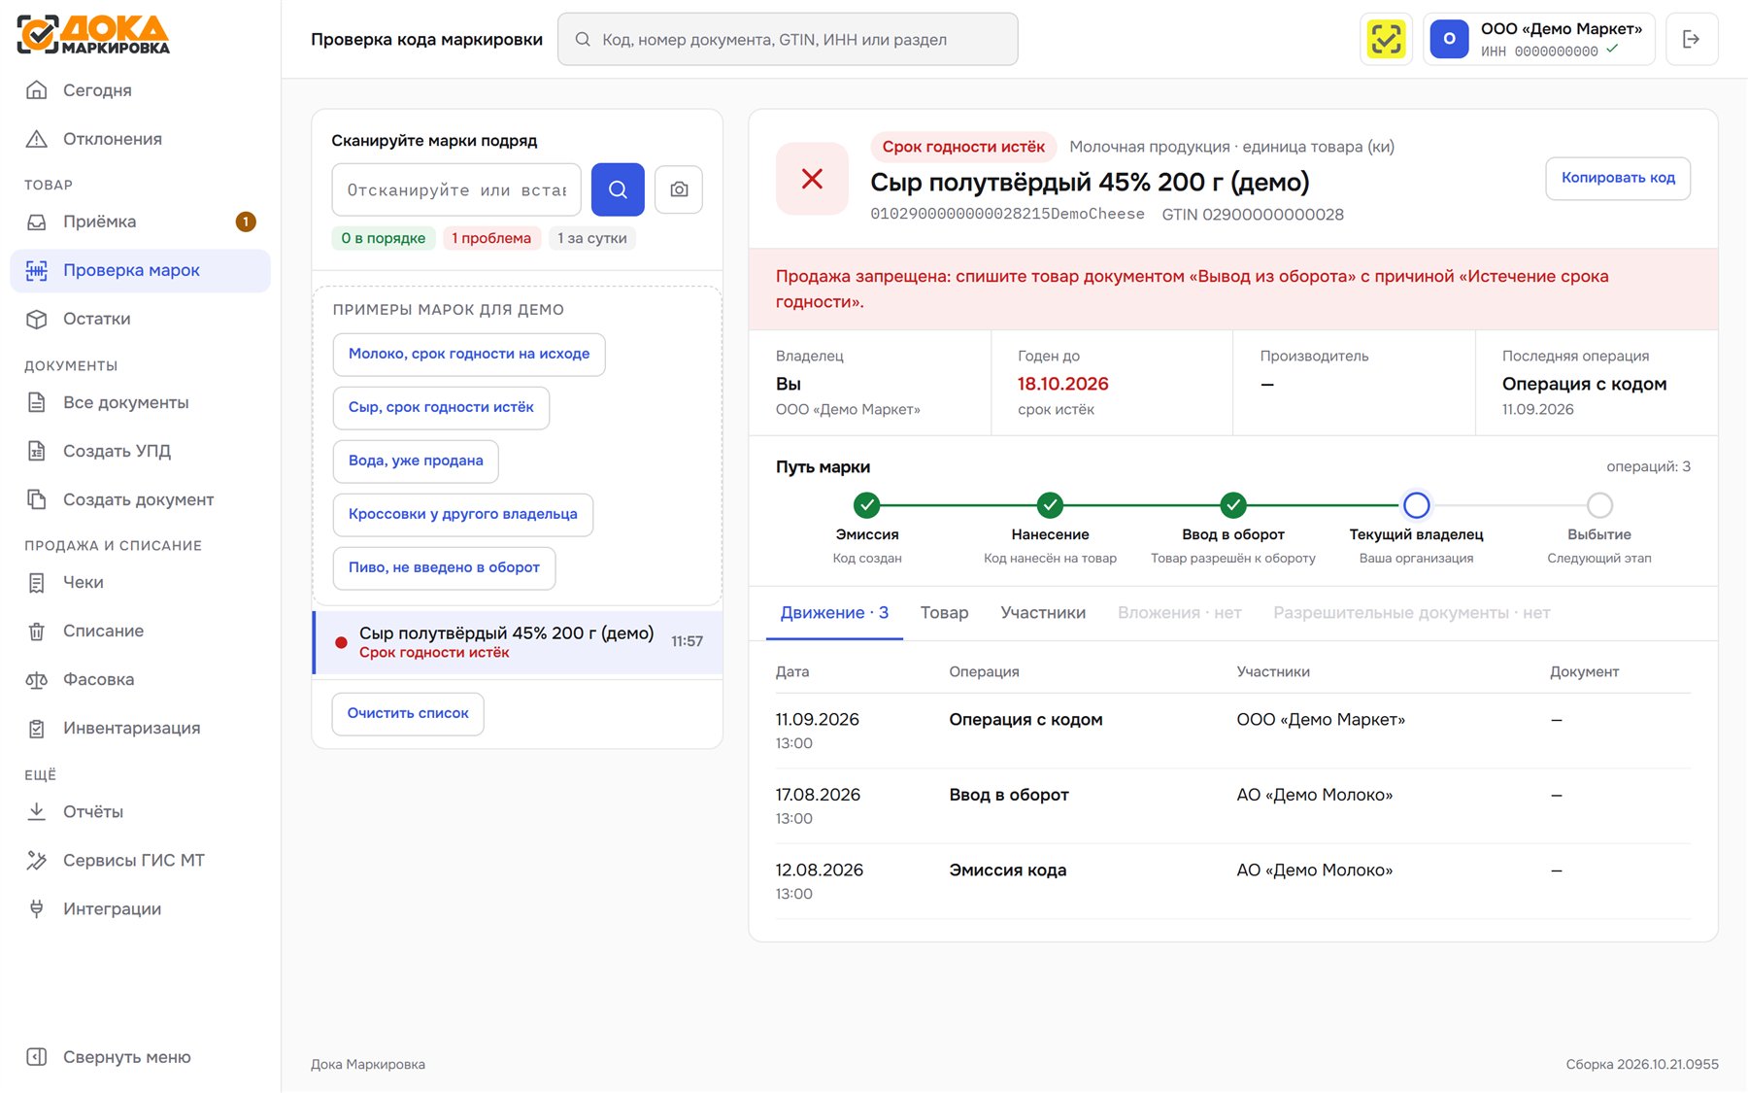
Task: Click Выбытие step marker
Action: coord(1599,505)
